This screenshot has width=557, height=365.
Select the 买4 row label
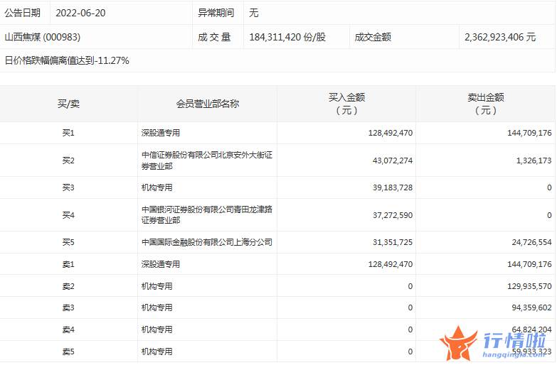pos(68,215)
